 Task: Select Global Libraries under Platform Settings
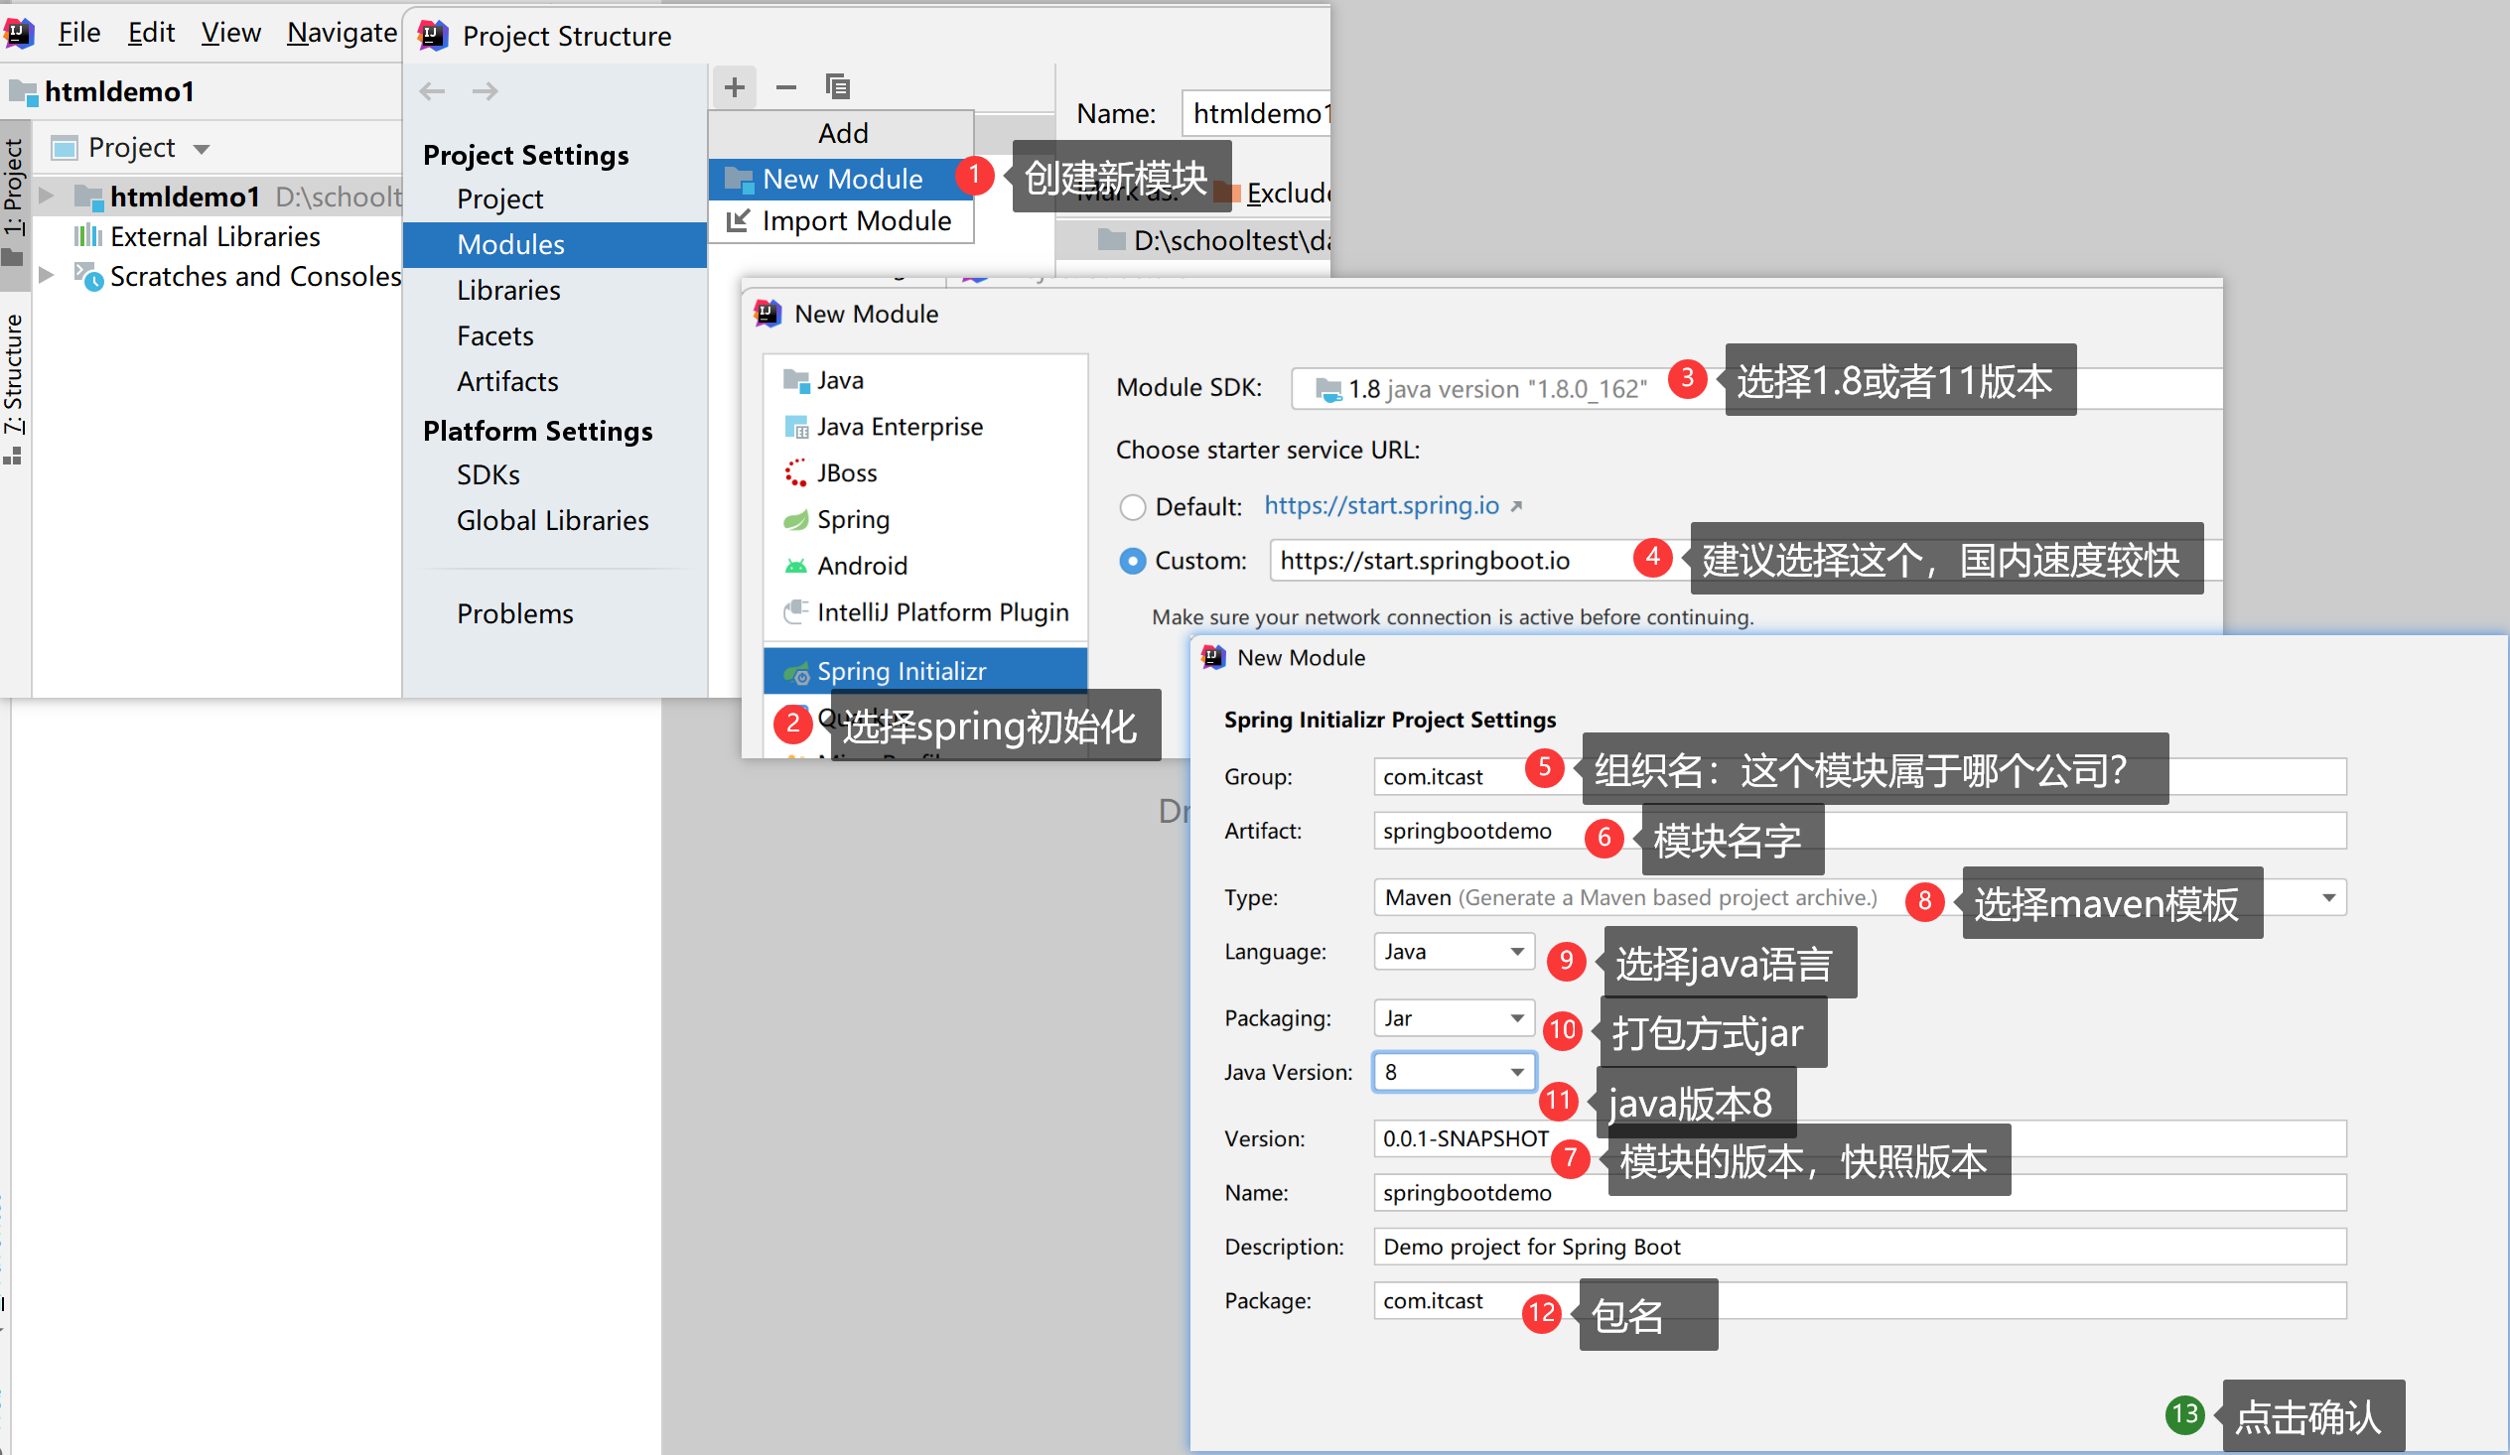coord(555,521)
